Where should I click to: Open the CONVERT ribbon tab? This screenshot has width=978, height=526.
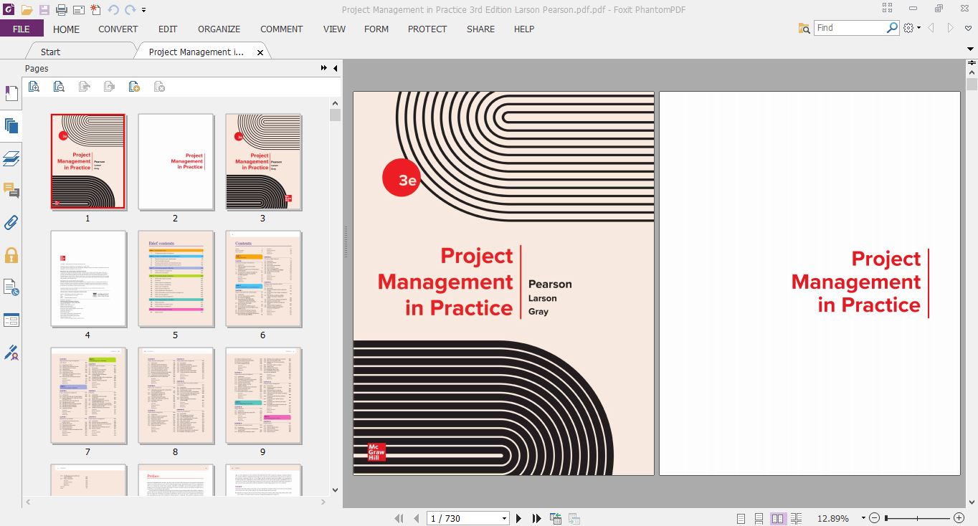pyautogui.click(x=118, y=29)
